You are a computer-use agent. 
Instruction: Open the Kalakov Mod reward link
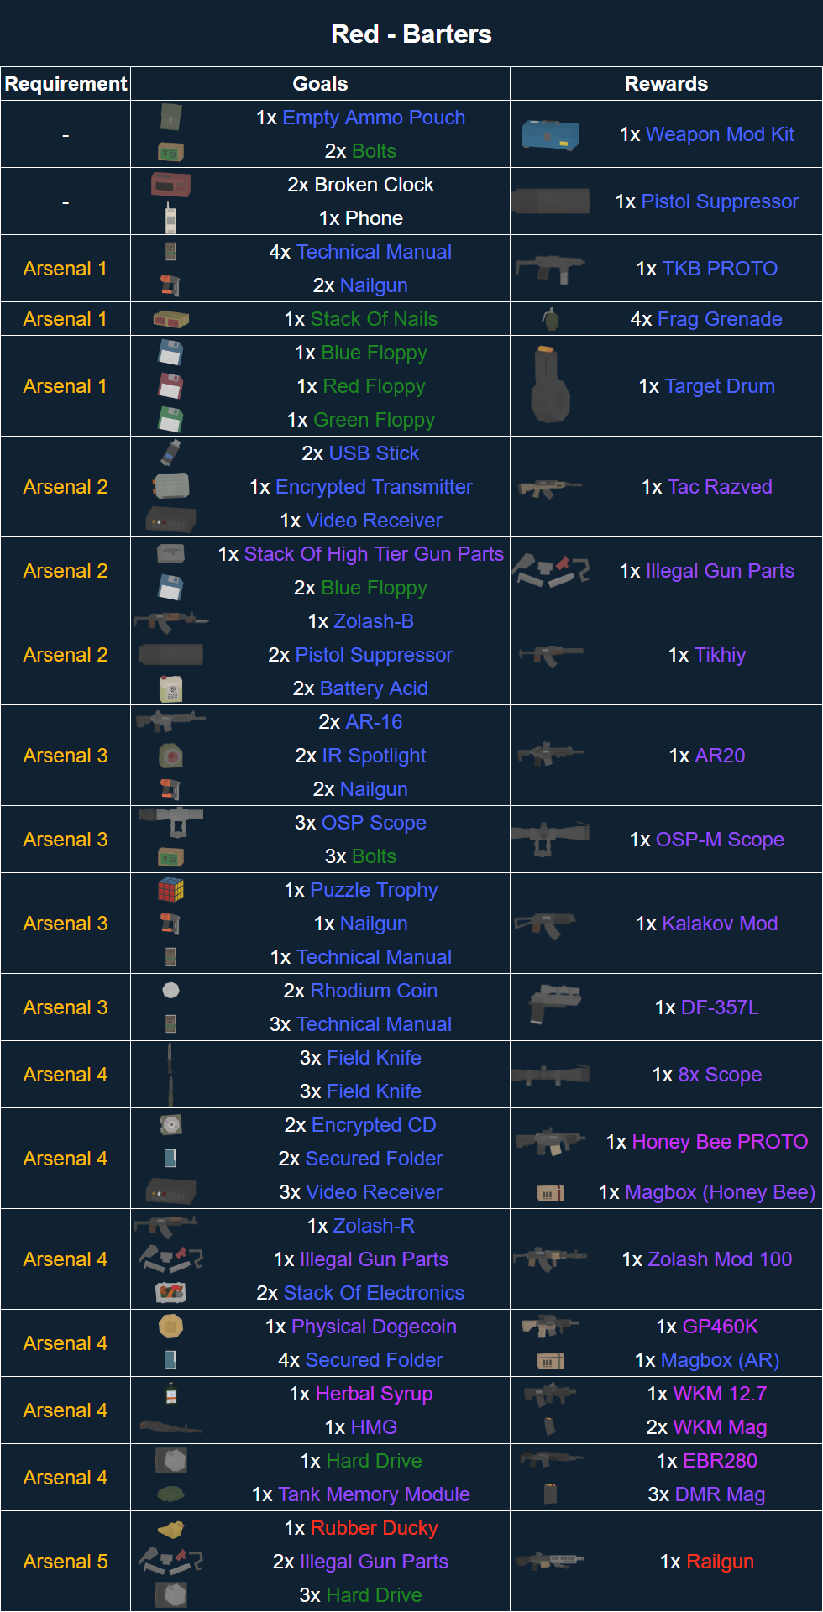(720, 924)
